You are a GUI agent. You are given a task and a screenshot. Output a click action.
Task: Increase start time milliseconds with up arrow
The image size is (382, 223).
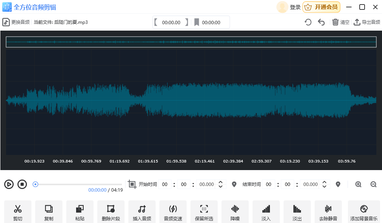(x=221, y=182)
